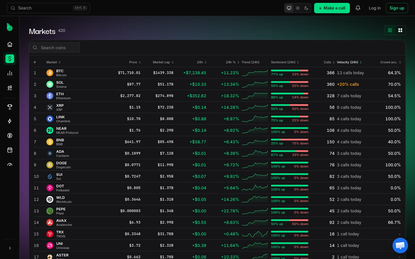Sort by Sentiment (24h) column
The image size is (415, 259).
tap(285, 62)
